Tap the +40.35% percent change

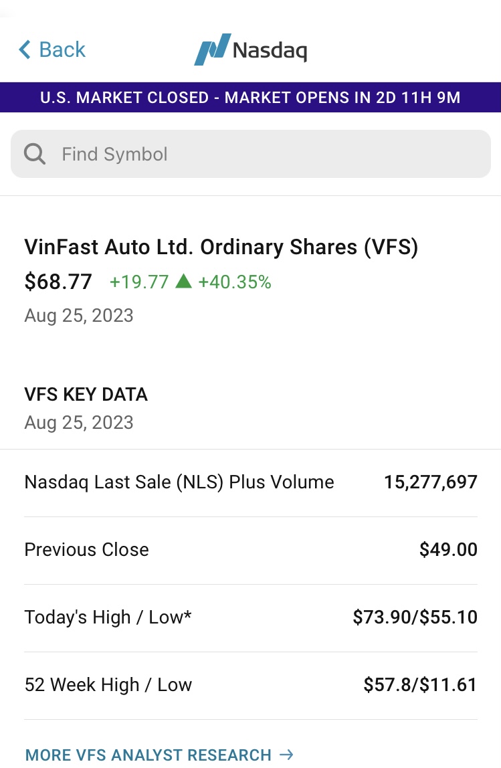pyautogui.click(x=235, y=282)
